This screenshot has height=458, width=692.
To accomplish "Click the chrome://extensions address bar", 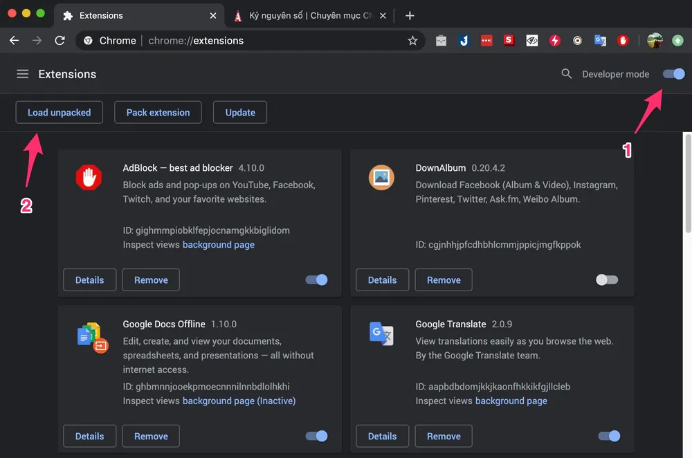I will pos(277,41).
